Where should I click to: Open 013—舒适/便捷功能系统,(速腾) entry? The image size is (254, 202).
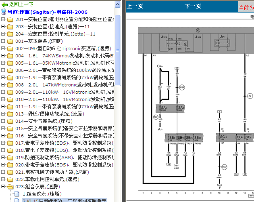50,114
